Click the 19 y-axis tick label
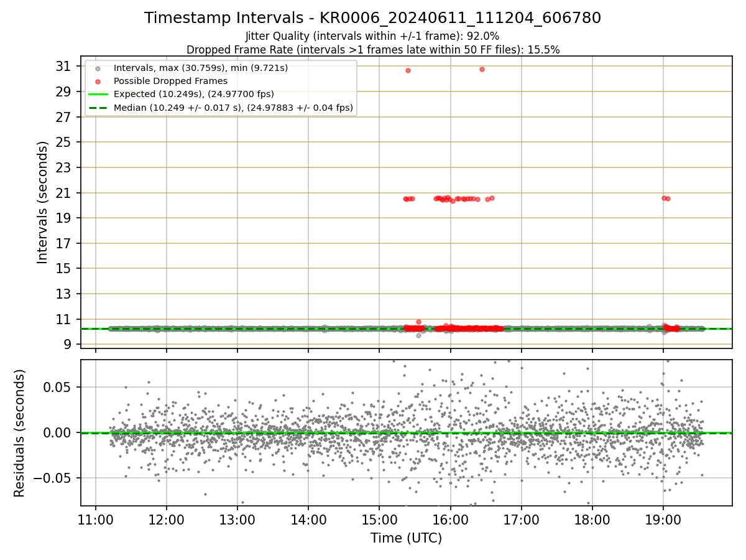This screenshot has width=746, height=560. tap(64, 218)
